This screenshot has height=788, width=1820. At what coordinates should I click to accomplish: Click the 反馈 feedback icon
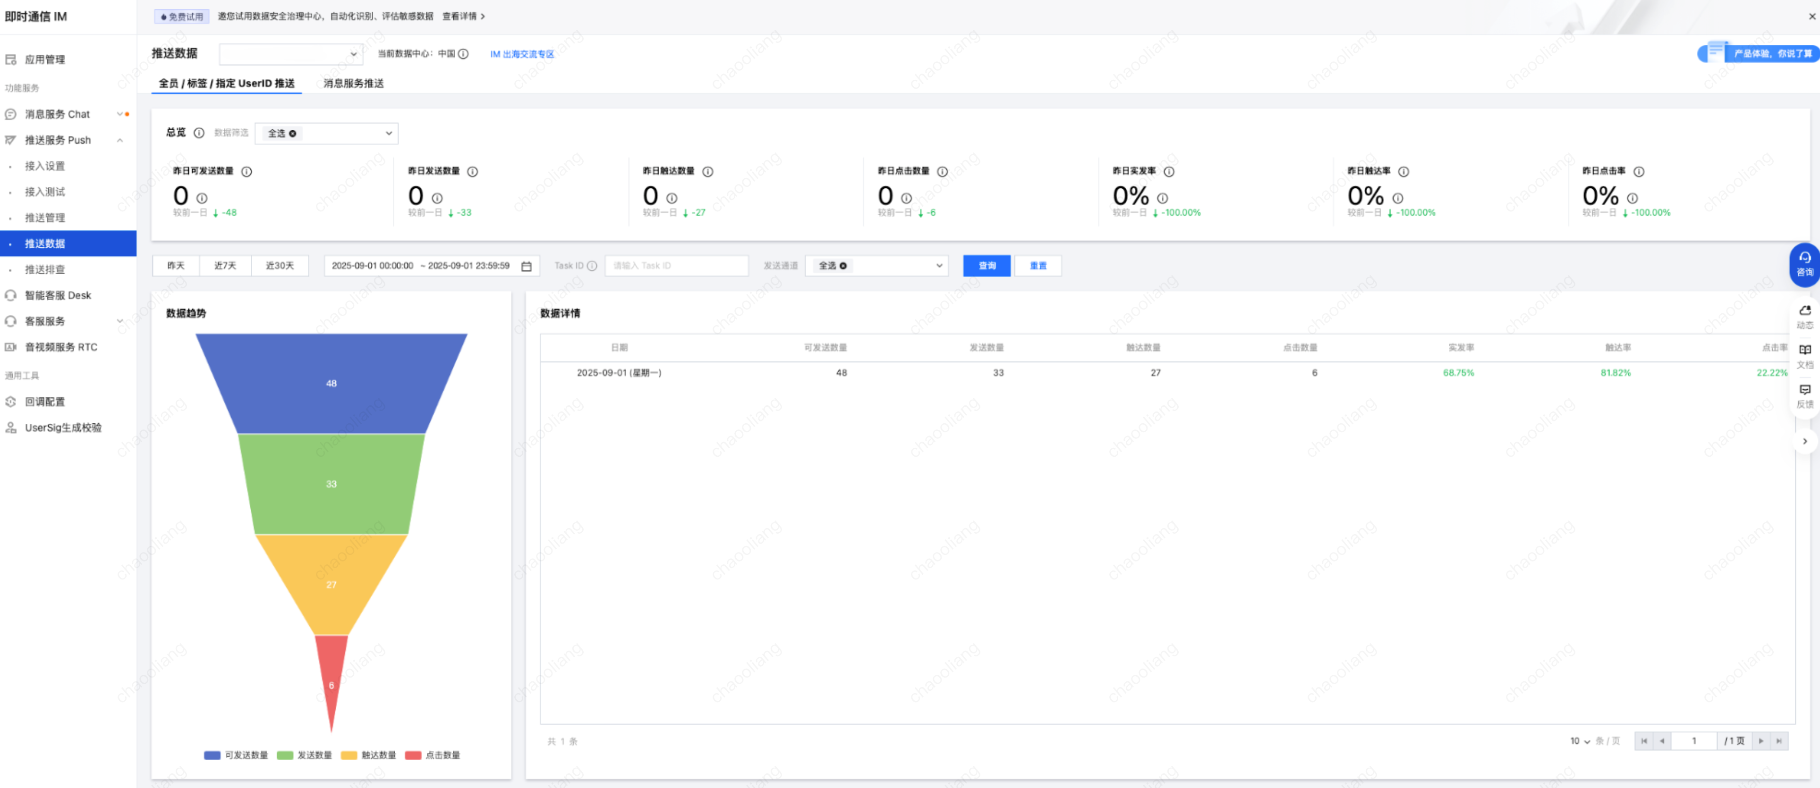[1804, 394]
